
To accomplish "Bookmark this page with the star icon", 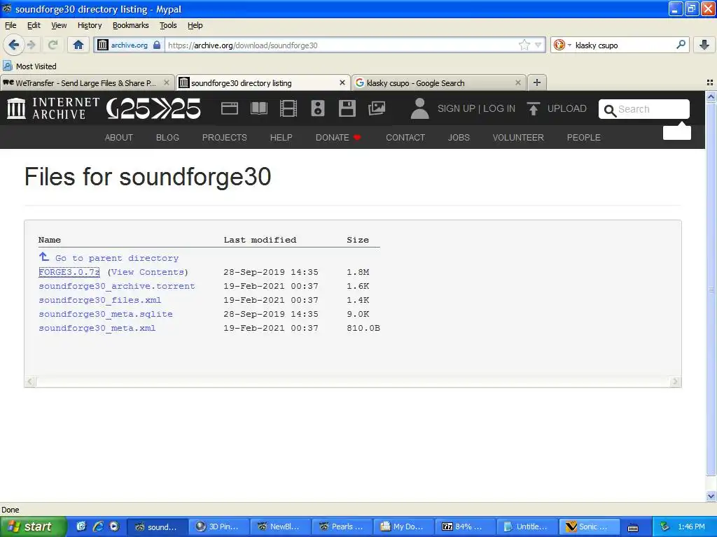I will point(524,45).
